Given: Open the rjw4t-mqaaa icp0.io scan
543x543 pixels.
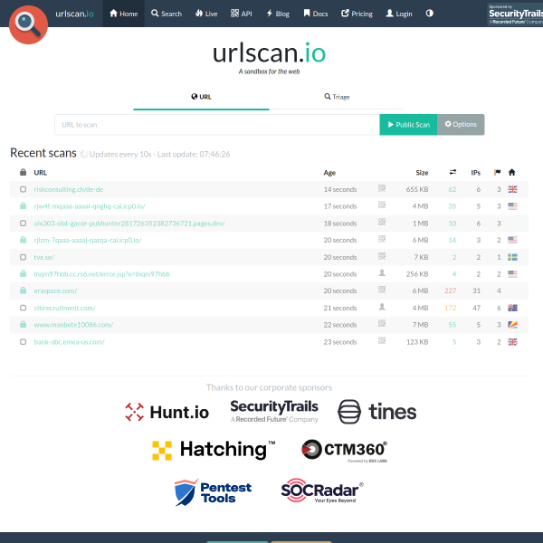Looking at the screenshot, I should tap(90, 206).
